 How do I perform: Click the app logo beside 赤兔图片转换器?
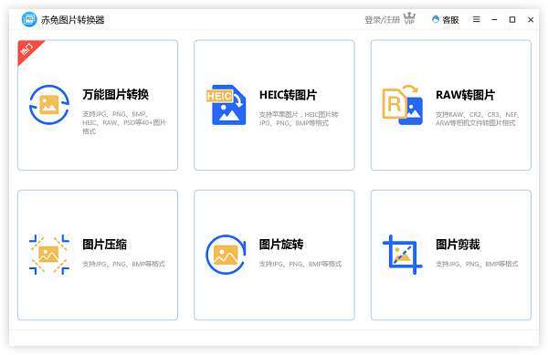(29, 19)
